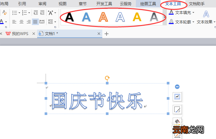
Task: Open the font dialog launcher
Action: (6, 27)
